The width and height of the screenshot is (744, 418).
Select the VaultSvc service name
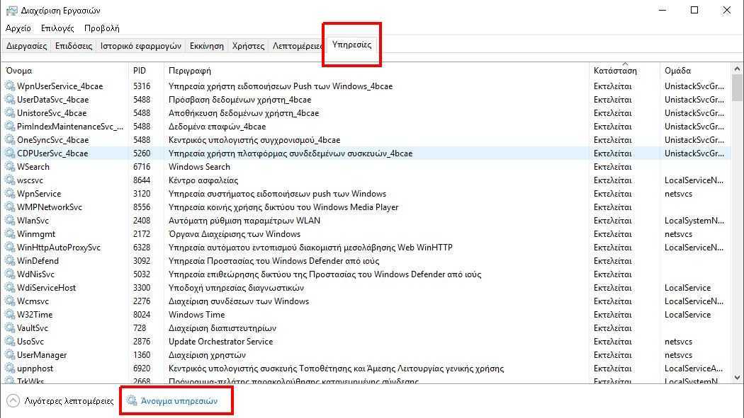(33, 328)
